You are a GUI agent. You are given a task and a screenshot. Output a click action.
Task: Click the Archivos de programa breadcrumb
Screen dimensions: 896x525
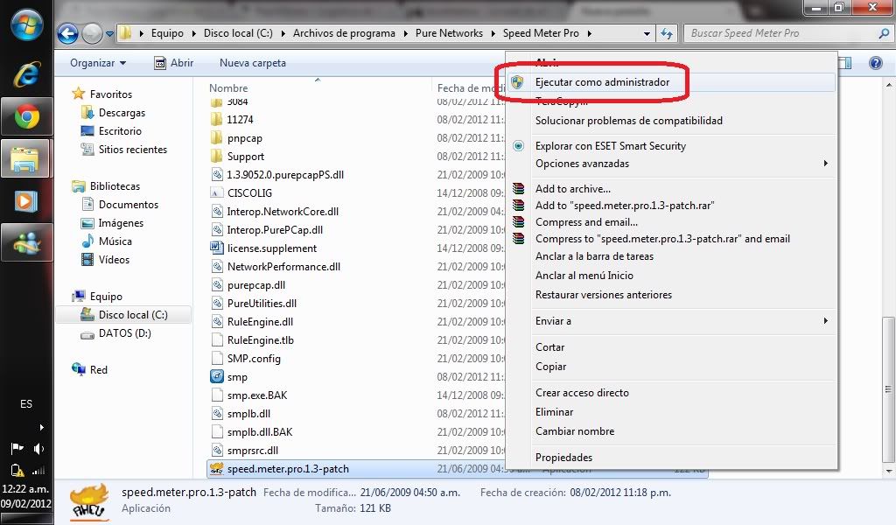pos(344,34)
